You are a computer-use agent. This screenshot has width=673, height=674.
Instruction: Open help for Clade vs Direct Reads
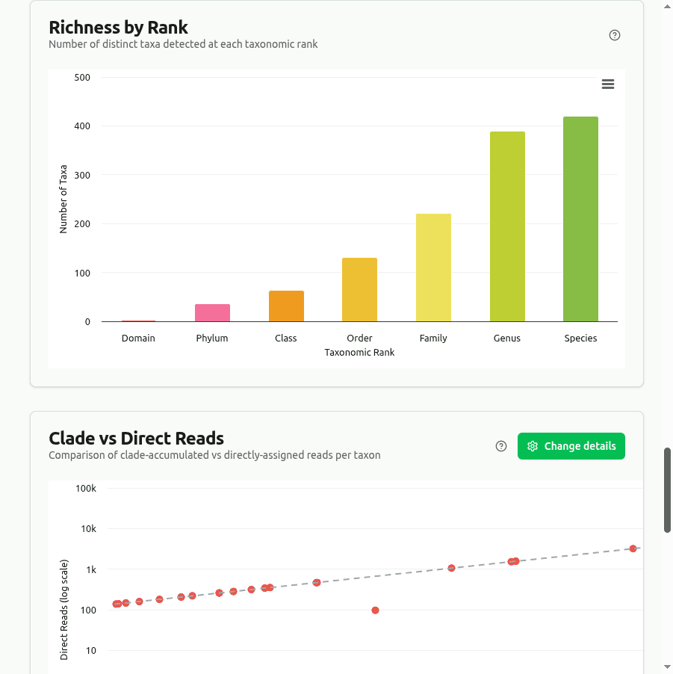point(501,446)
